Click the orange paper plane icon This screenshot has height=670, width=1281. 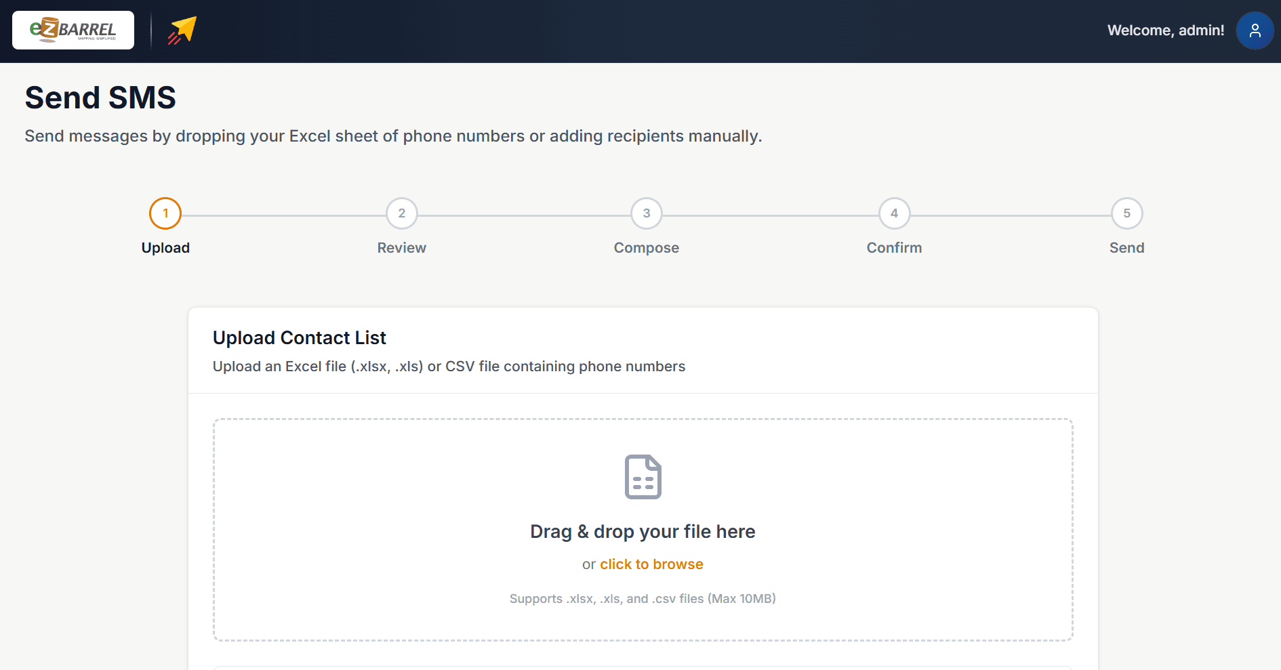(182, 30)
